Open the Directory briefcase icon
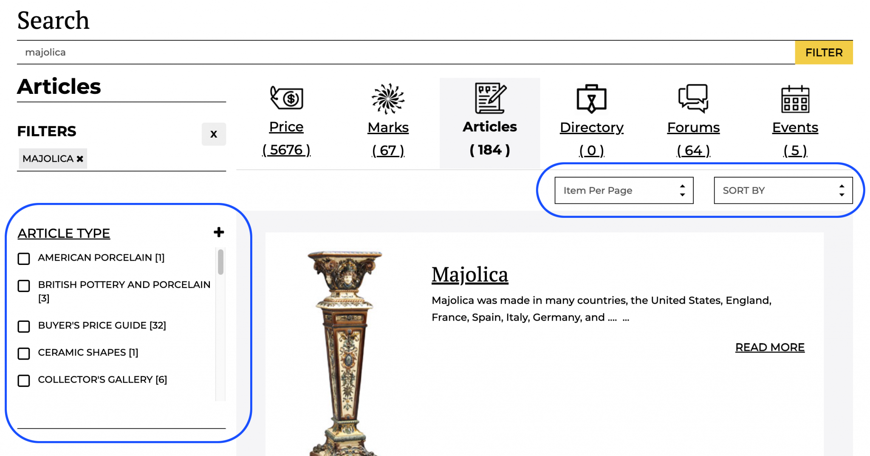The image size is (870, 456). [591, 99]
